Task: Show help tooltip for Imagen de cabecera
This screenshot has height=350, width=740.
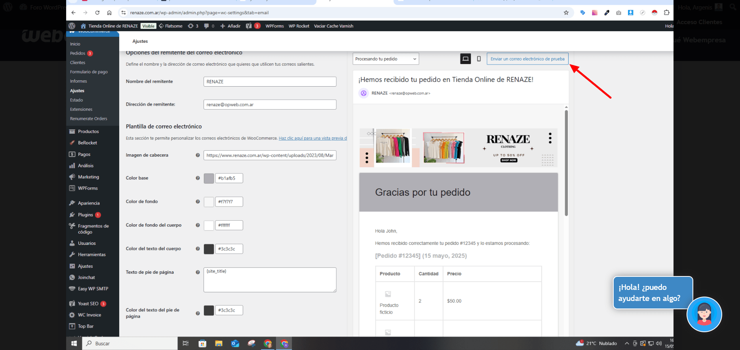Action: tap(198, 155)
